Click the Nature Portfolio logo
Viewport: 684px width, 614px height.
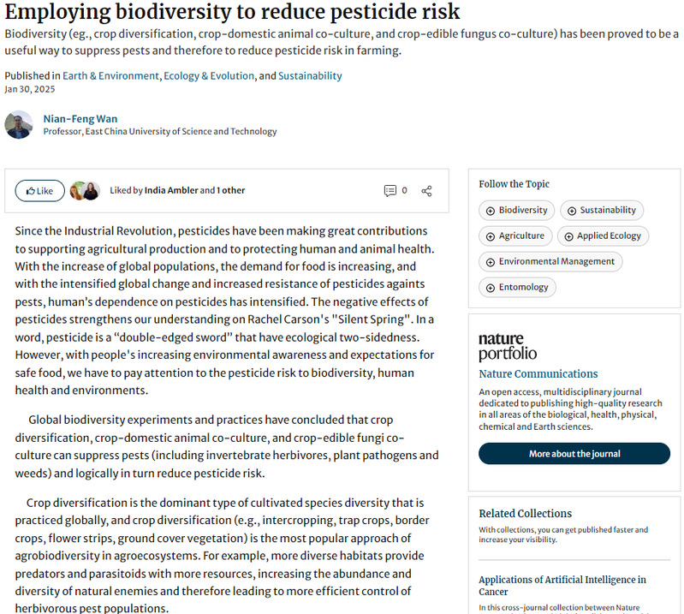pos(508,346)
